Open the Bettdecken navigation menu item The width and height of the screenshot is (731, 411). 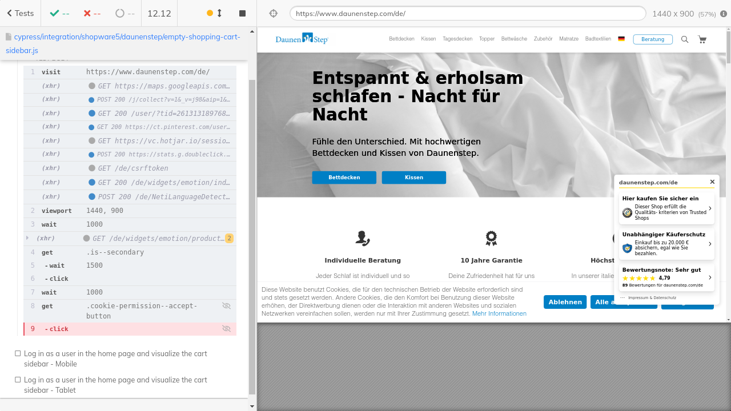[401, 39]
